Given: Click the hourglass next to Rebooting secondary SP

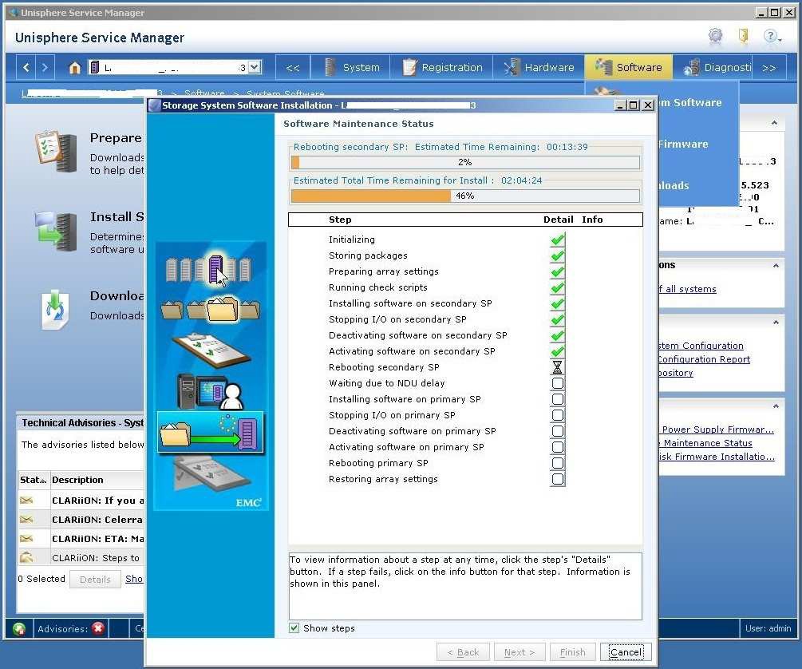Looking at the screenshot, I should 558,367.
